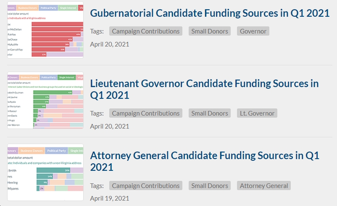Open the Attorney General funding chart thumbnail
This screenshot has width=337, height=206.
point(45,172)
